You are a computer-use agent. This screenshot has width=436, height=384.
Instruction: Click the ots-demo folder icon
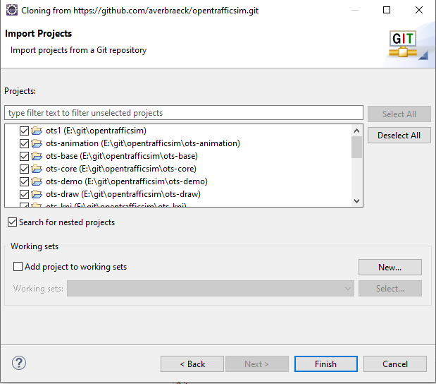[x=37, y=181]
